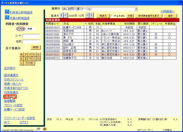Click schedule mark in 東 チカ row
The image size is (183, 132).
click(x=156, y=38)
